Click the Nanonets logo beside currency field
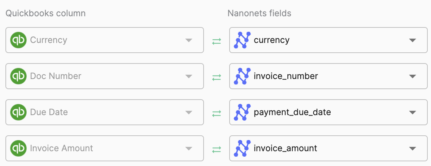Viewport: 431px width, 166px height. (x=242, y=40)
